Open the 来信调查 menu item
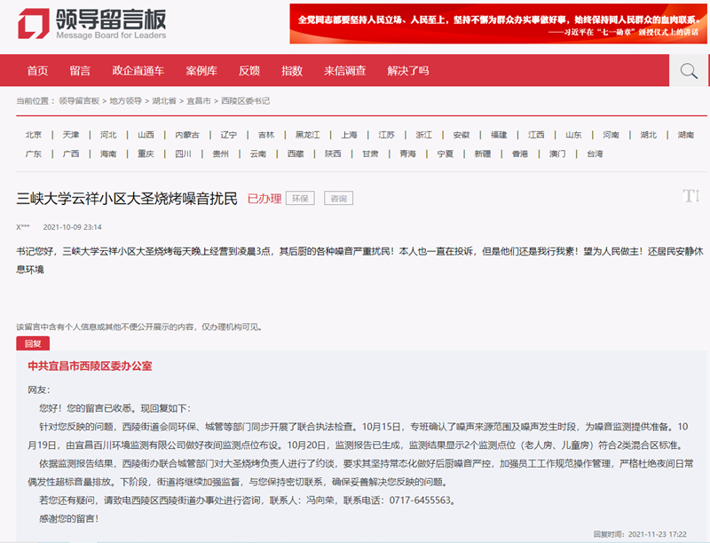This screenshot has width=710, height=543. coord(345,71)
